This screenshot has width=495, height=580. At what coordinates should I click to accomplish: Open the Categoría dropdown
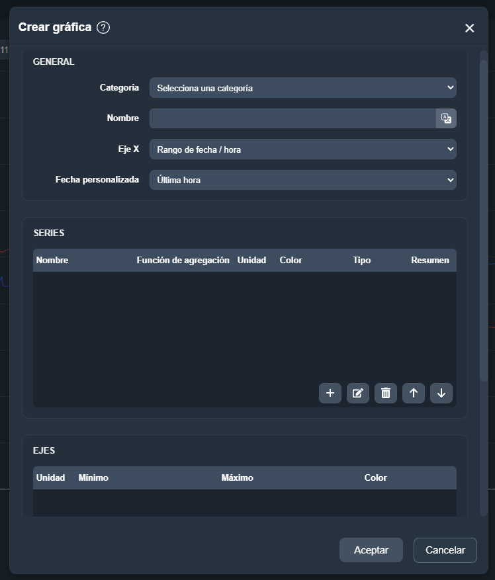pyautogui.click(x=302, y=88)
